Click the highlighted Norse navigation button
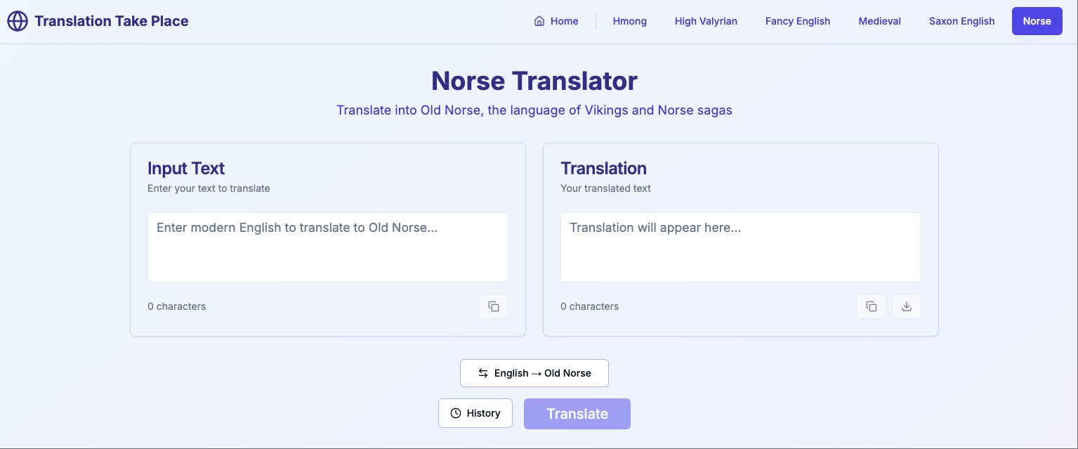This screenshot has height=449, width=1078. 1037,21
